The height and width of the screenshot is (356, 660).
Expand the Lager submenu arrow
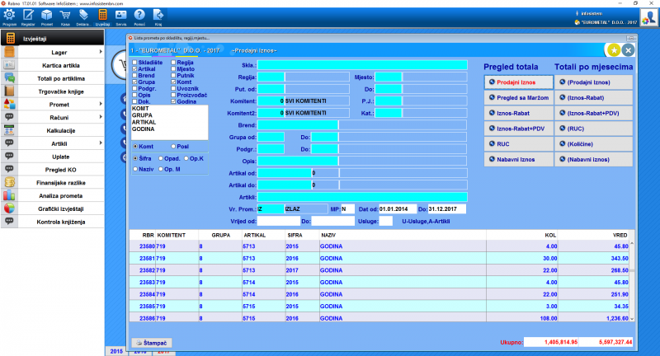pyautogui.click(x=101, y=52)
